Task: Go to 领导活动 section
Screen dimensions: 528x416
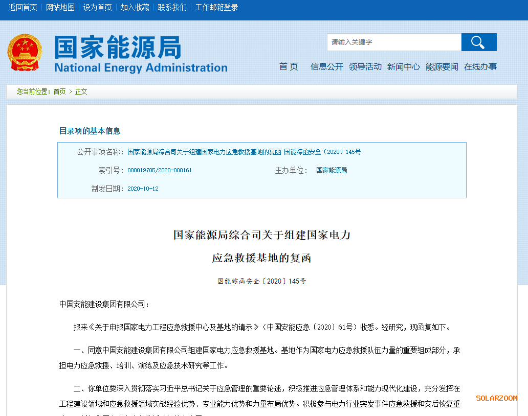Action: click(x=365, y=67)
